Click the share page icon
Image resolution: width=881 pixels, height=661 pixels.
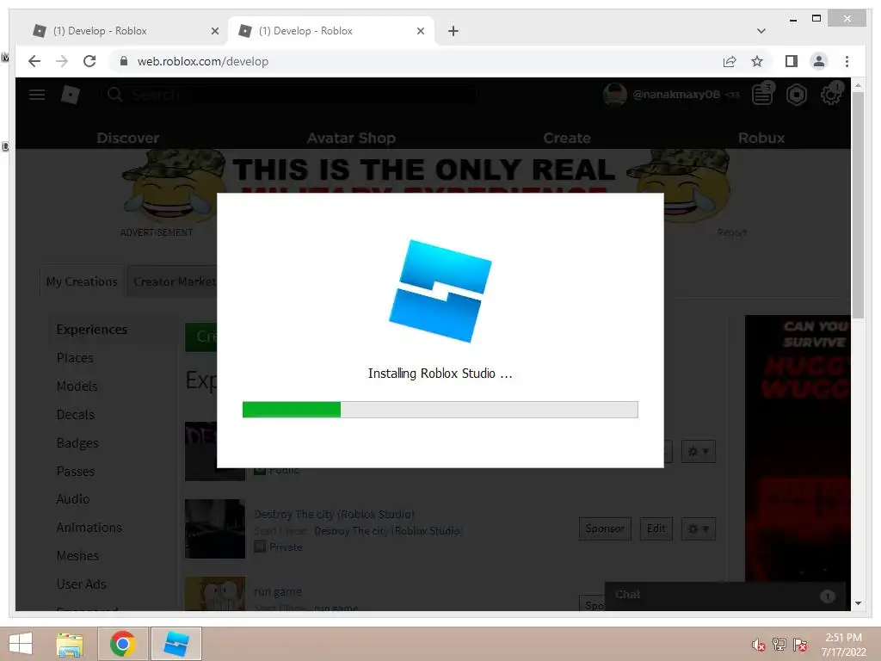tap(730, 61)
